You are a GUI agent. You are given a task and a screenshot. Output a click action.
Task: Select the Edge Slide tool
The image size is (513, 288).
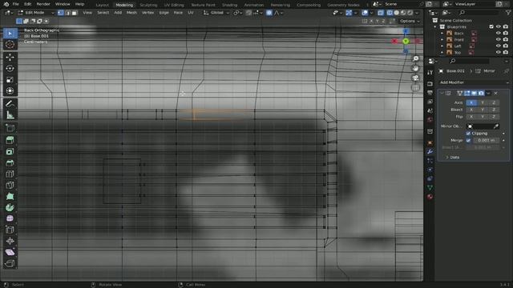(10, 230)
